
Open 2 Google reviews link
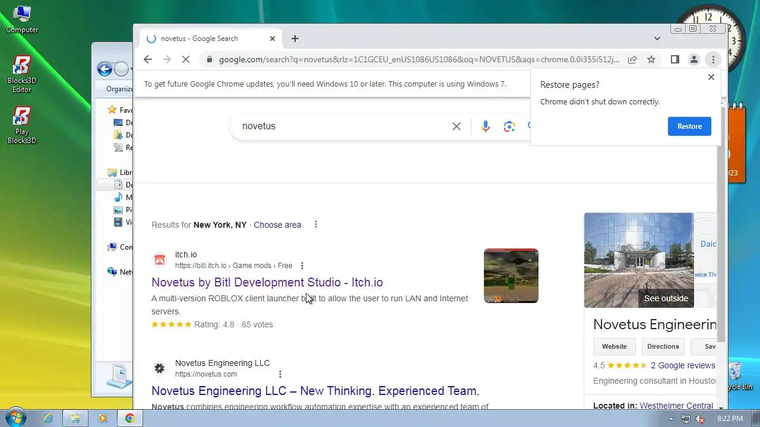[683, 365]
